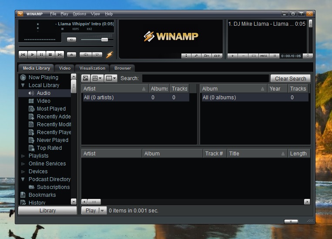Click the eject open-file button
This screenshot has width=332, height=239.
(x=71, y=55)
